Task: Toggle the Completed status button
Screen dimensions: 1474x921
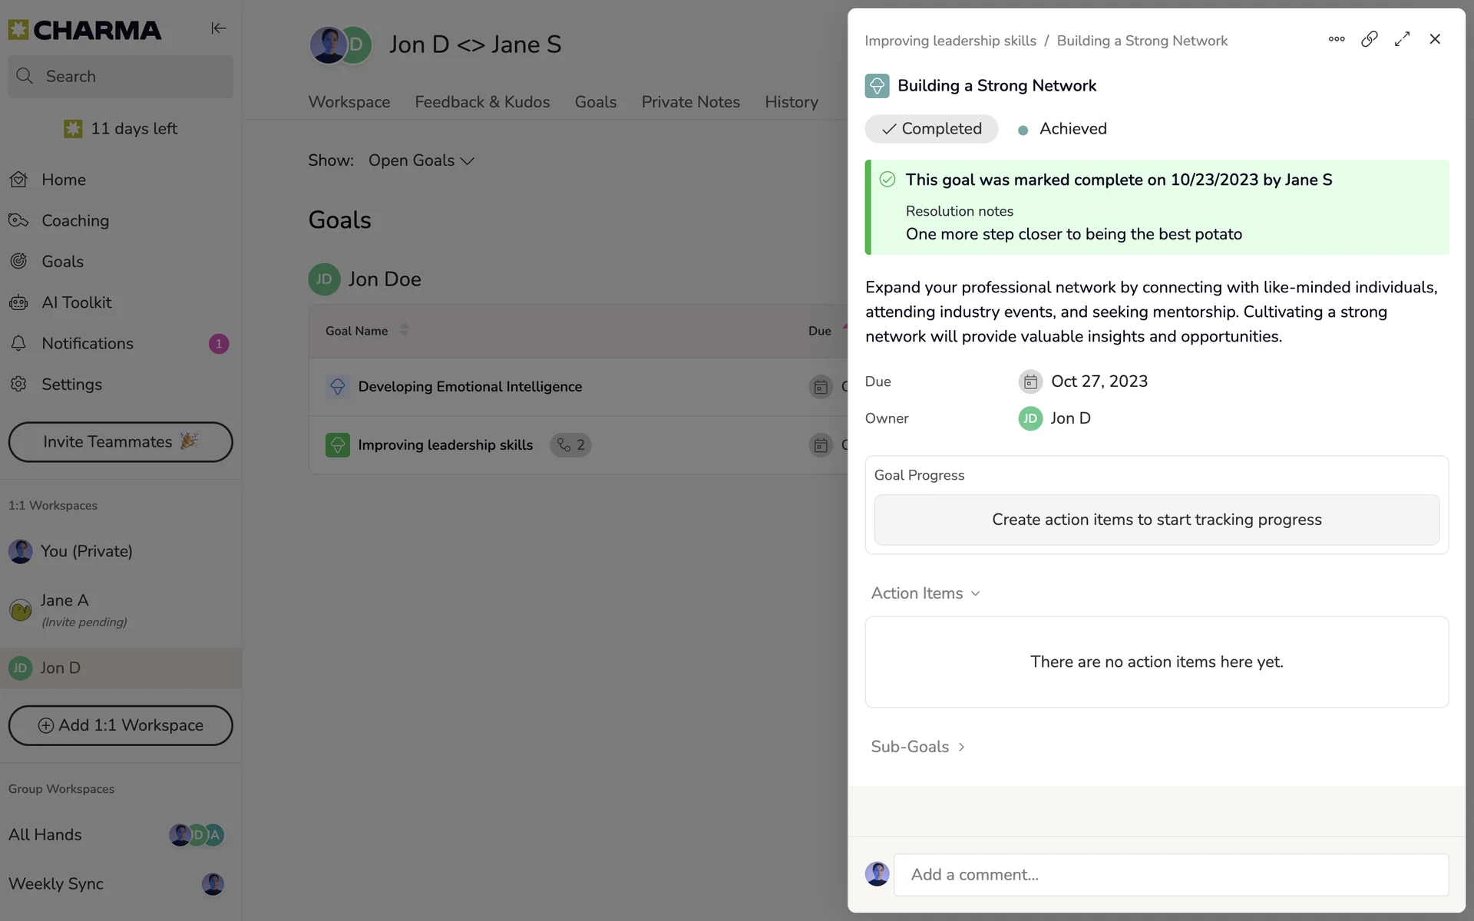Action: click(x=931, y=129)
